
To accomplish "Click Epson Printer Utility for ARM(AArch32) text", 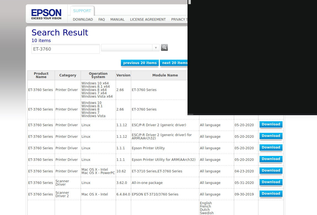I will 163,160.
